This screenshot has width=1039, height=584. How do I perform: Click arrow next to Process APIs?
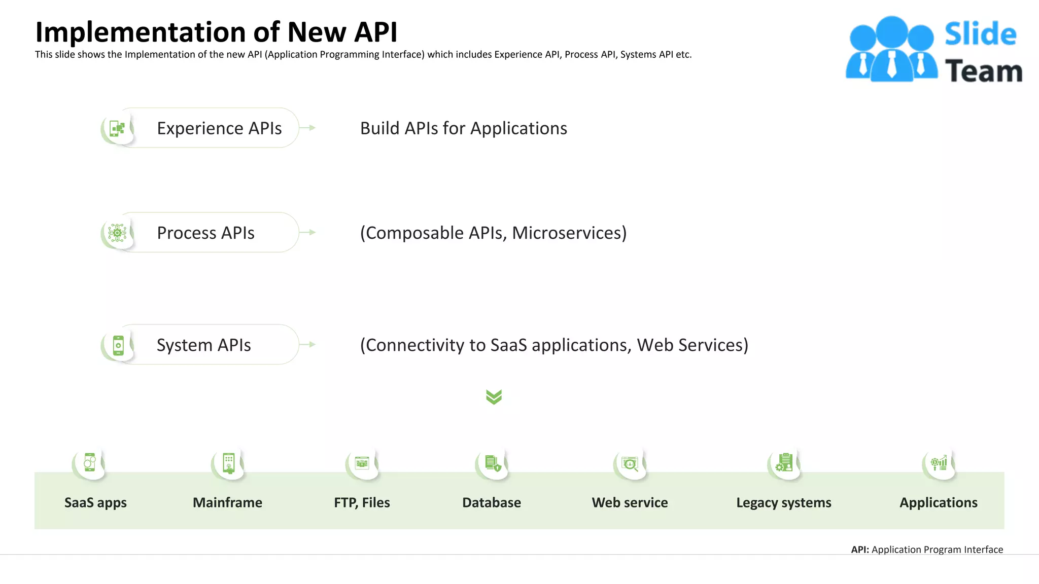(307, 232)
